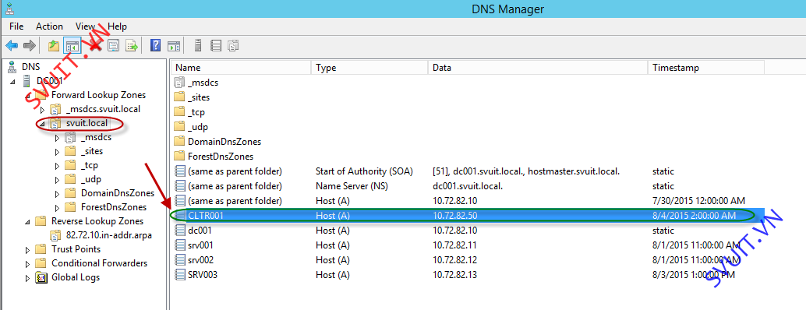
Task: Expand the _udp subfolder in tree
Action: pyautogui.click(x=57, y=180)
